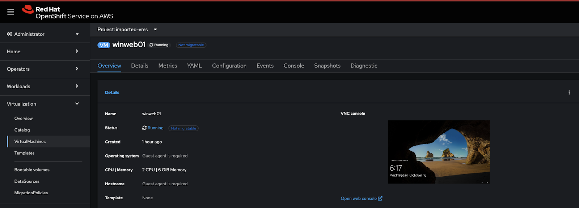The image size is (579, 208).
Task: Click the Not migratable label in Status row
Action: (183, 128)
